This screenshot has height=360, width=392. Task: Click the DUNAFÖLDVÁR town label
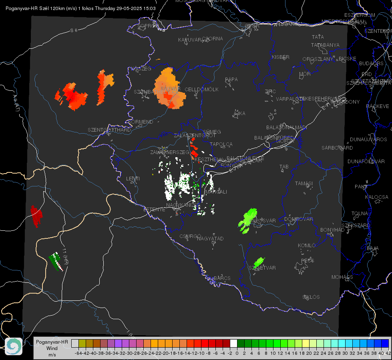(x=366, y=161)
